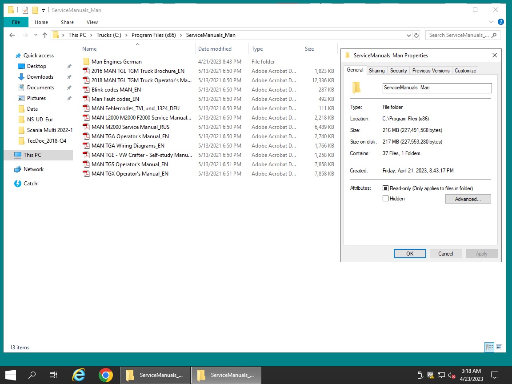
Task: Open address bar history dropdown
Action: 408,35
